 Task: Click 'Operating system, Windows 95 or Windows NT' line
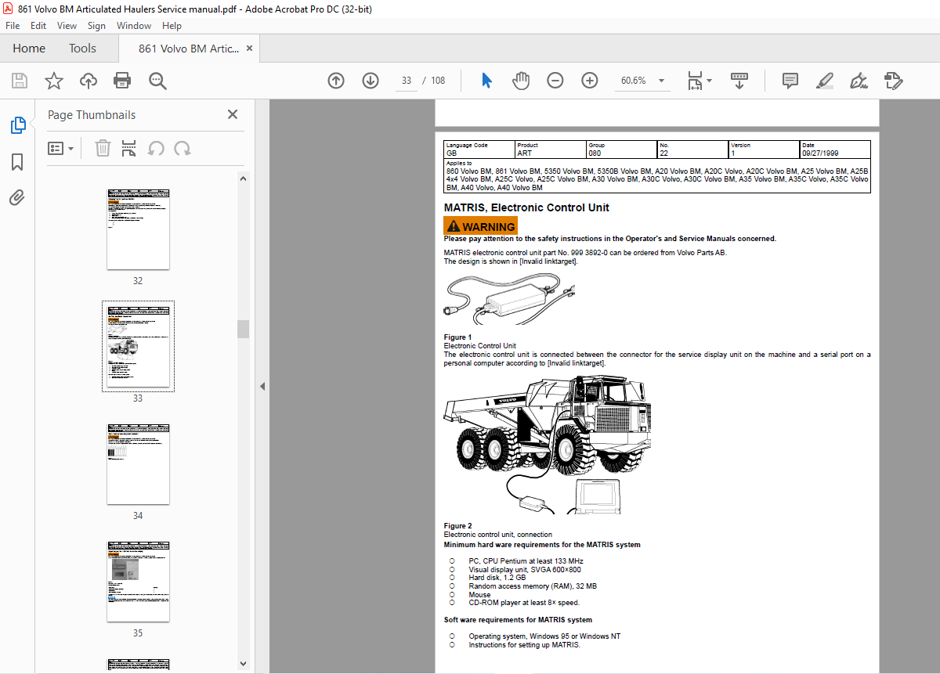pos(544,636)
